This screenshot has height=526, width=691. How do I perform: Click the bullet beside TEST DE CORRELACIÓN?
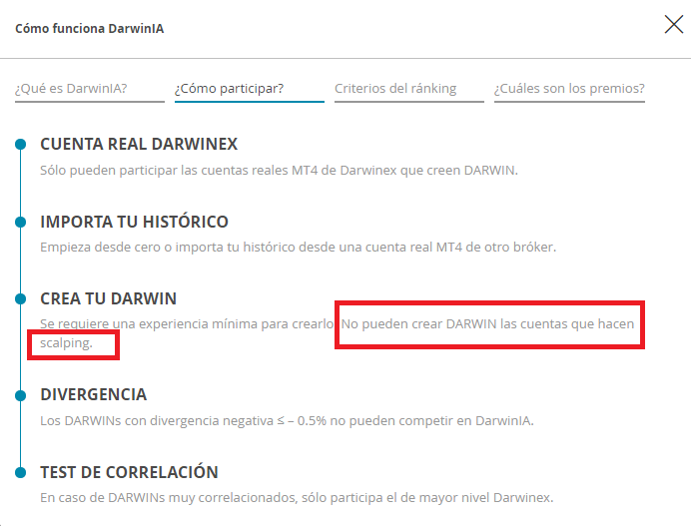coord(20,472)
